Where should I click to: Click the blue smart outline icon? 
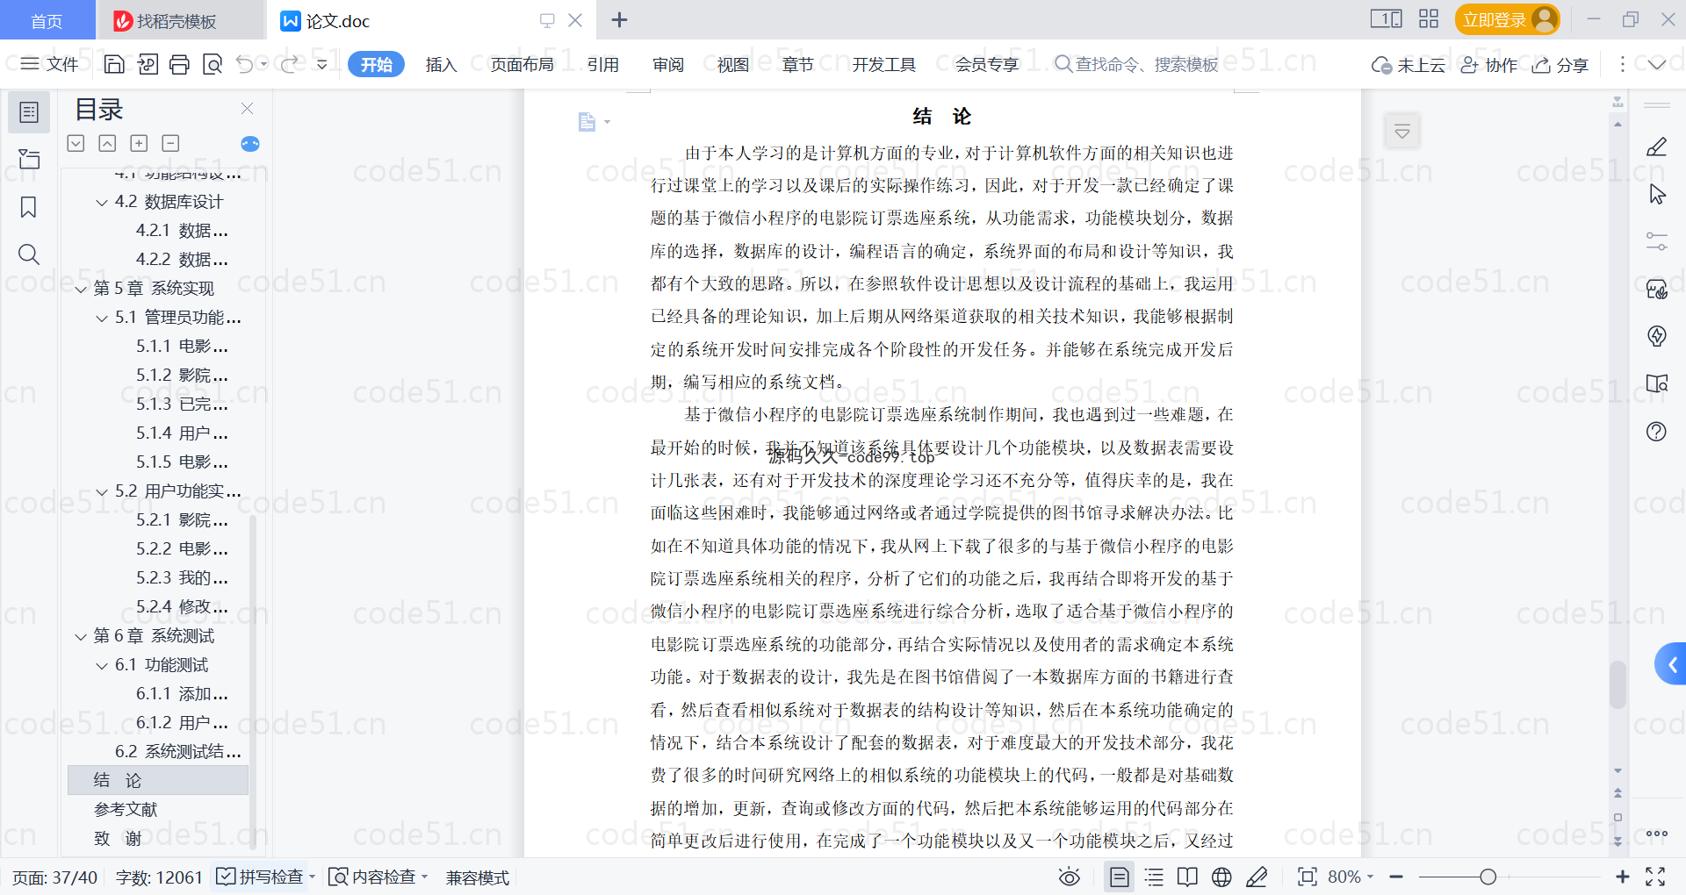click(250, 144)
